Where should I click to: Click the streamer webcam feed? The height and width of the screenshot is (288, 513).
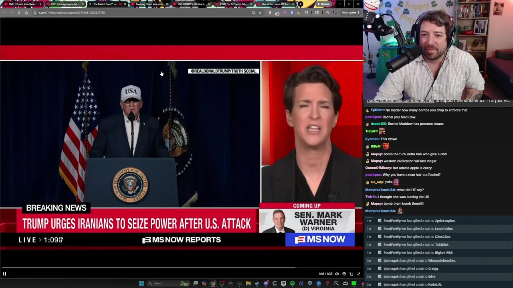[438, 49]
